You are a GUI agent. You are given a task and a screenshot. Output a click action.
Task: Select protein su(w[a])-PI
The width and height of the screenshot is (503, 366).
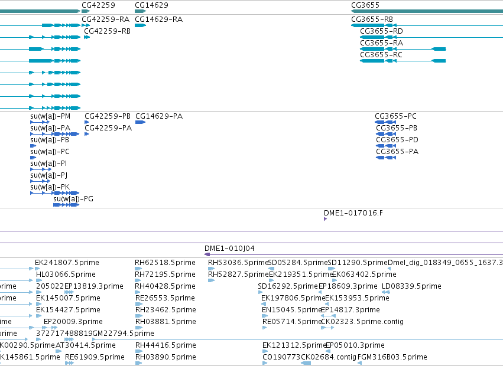coord(48,164)
